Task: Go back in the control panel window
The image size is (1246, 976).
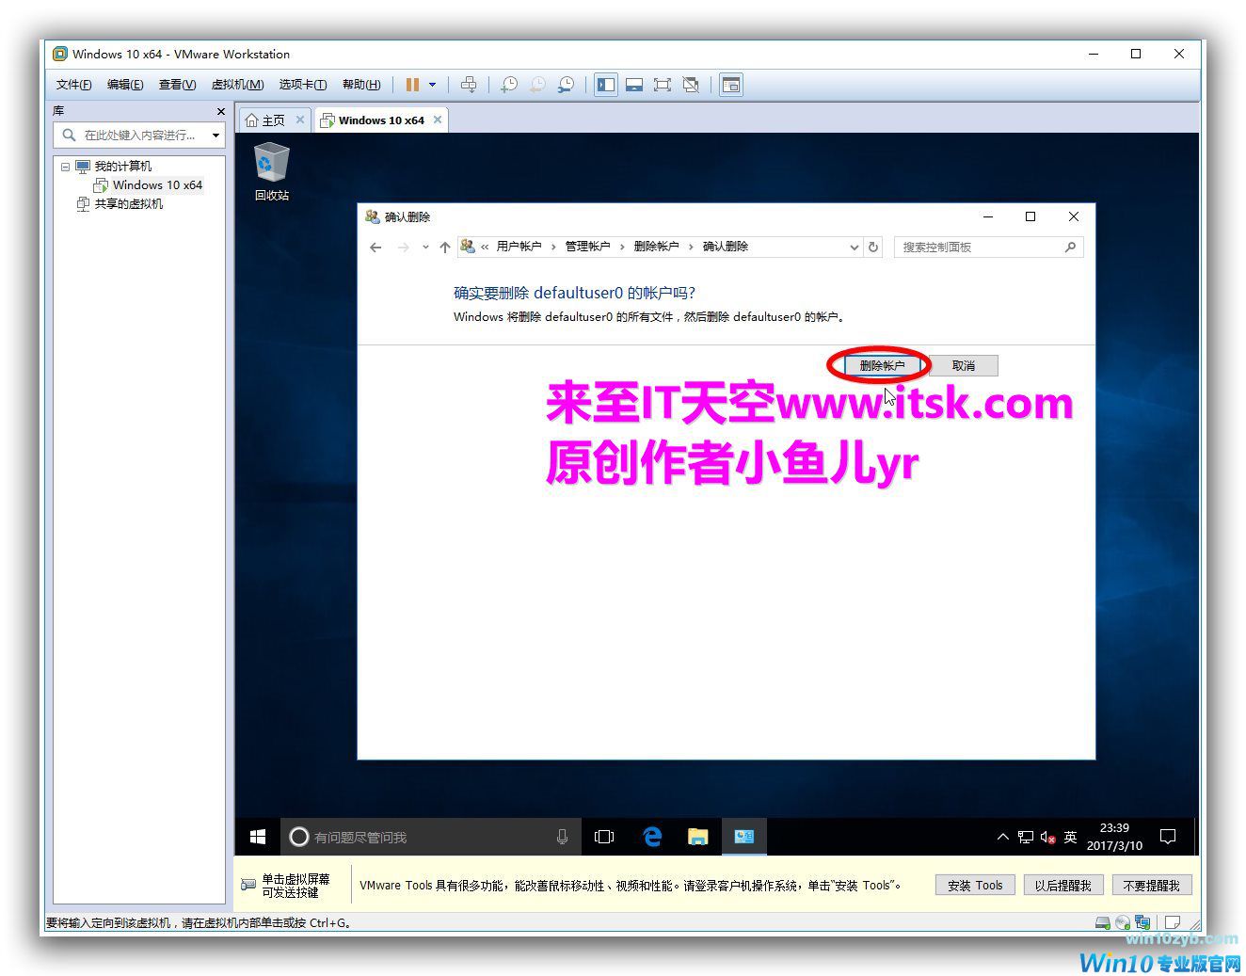Action: tap(375, 248)
